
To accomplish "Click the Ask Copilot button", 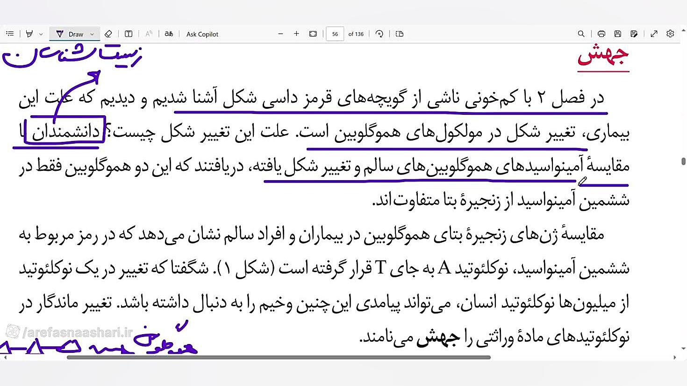I will click(x=202, y=34).
